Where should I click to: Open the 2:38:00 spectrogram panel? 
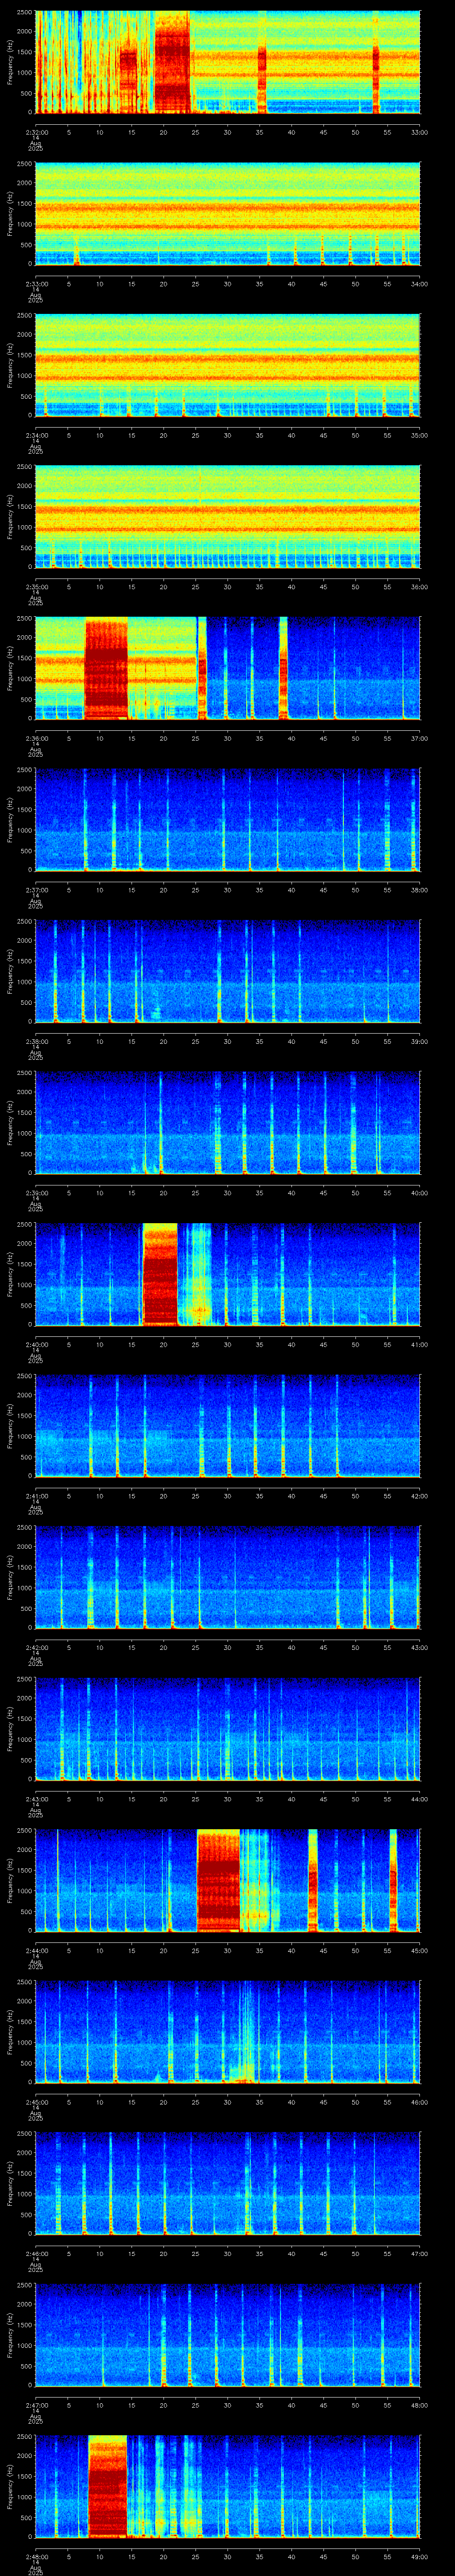click(x=227, y=971)
